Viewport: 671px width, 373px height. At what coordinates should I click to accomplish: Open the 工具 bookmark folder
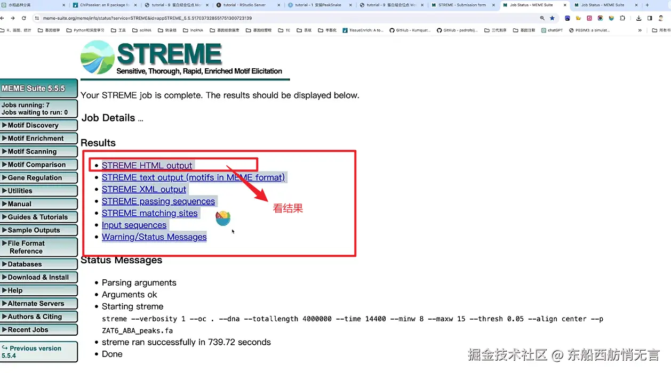[x=118, y=30]
